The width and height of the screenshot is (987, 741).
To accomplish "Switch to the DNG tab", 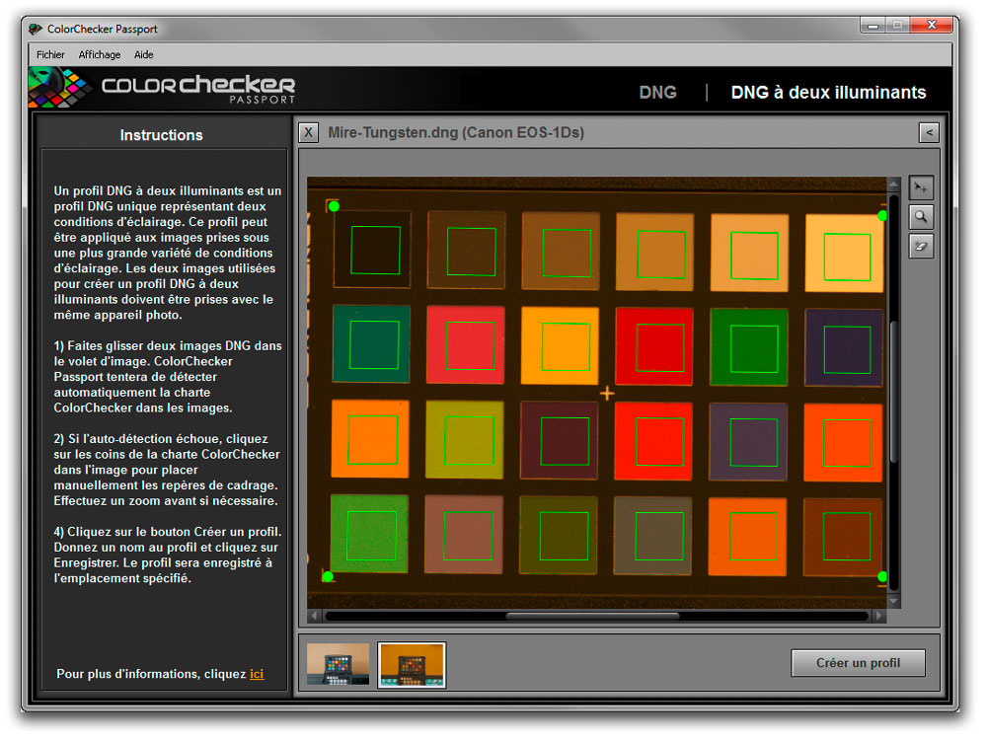I will coord(657,93).
